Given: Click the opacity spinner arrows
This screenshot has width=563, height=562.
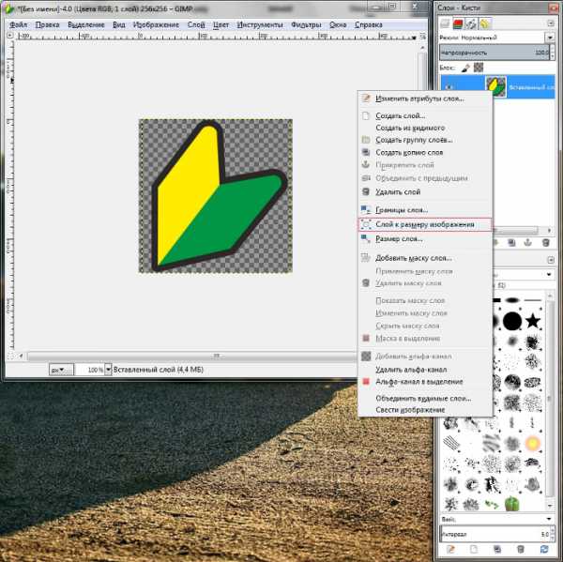Looking at the screenshot, I should (552, 53).
